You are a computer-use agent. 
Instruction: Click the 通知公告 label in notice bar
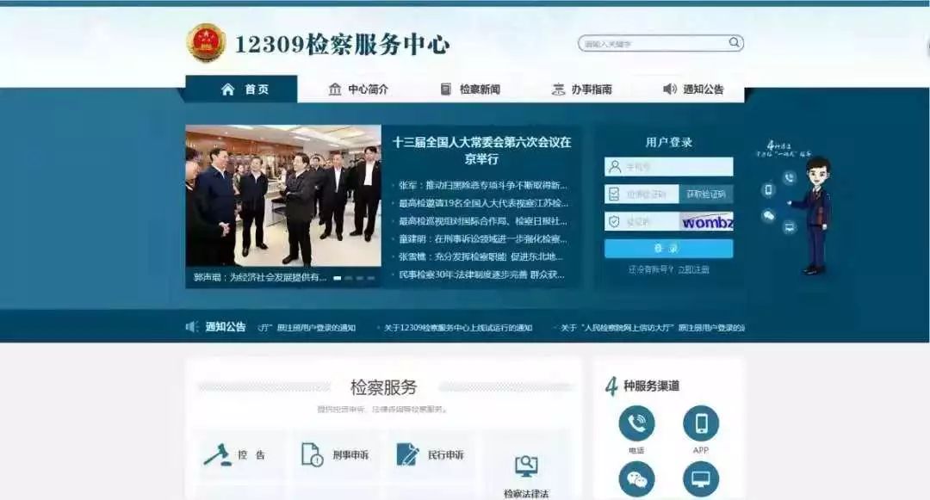tap(226, 327)
